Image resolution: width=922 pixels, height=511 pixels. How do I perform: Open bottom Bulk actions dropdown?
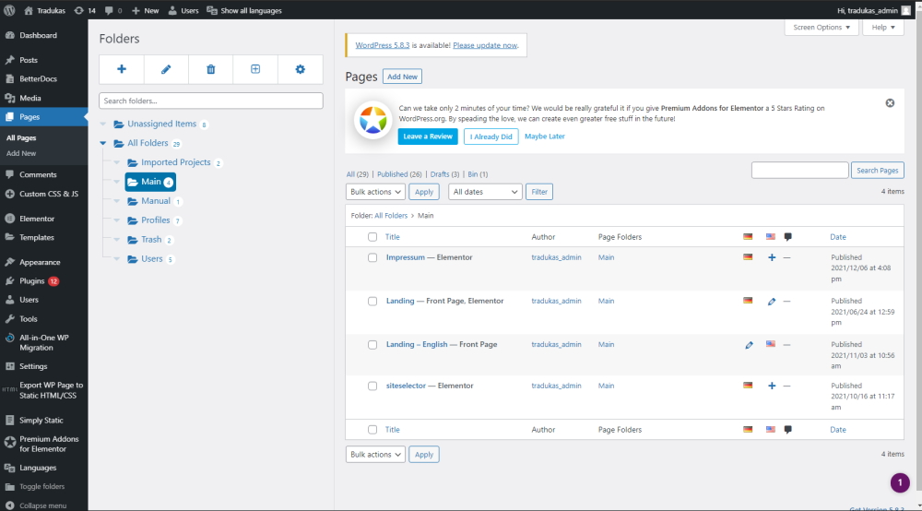(x=375, y=455)
